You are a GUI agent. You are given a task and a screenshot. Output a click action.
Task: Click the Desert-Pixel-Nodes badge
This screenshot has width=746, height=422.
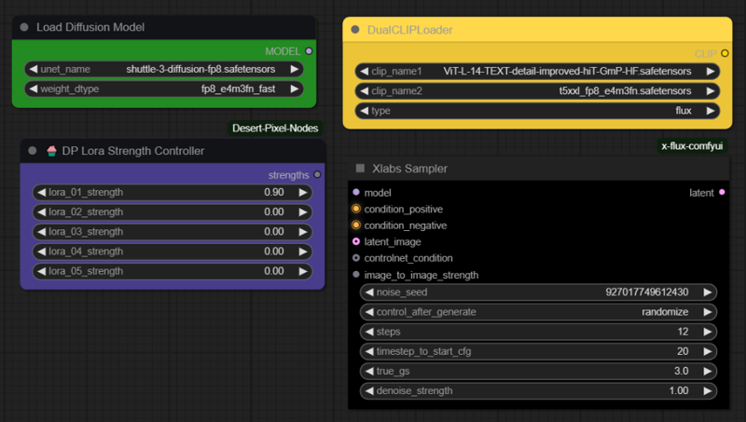[275, 128]
